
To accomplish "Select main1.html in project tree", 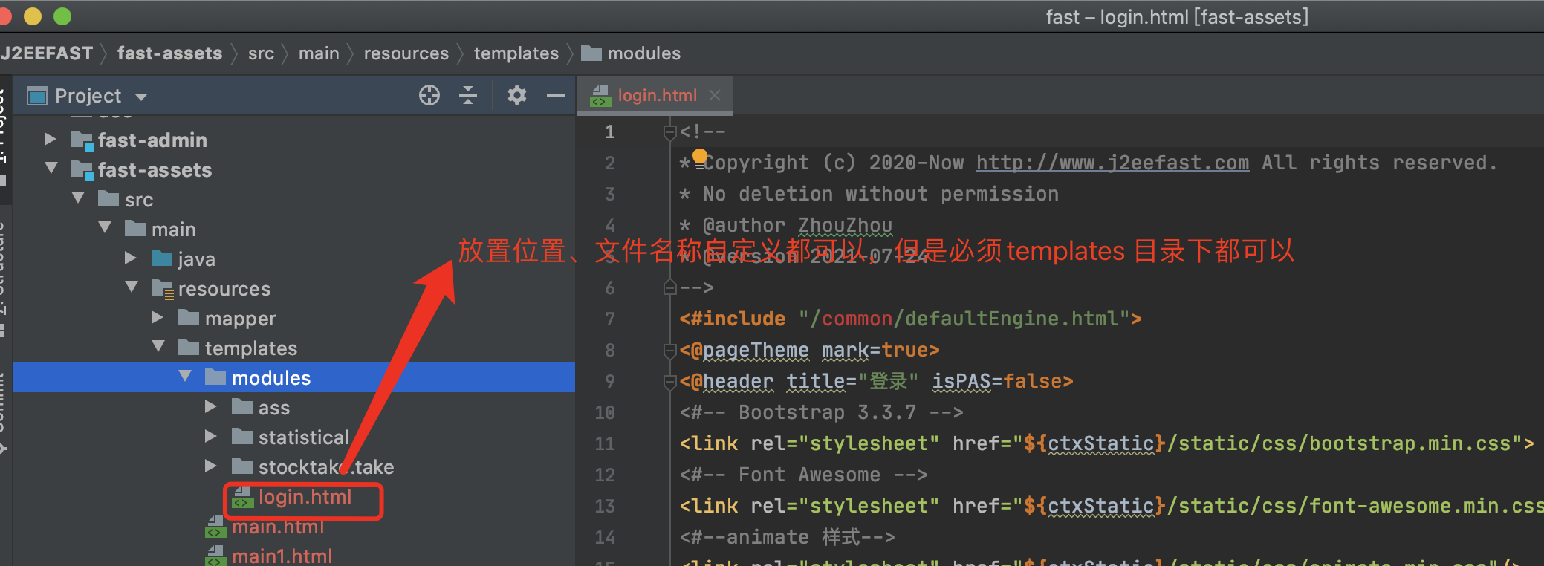I will coord(282,556).
